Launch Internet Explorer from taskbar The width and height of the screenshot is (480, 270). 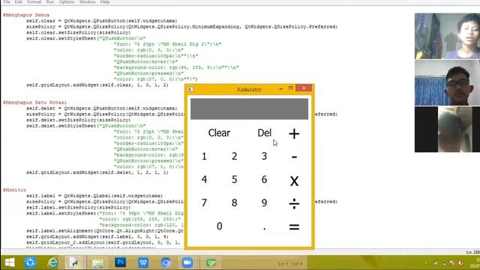[x=53, y=262]
